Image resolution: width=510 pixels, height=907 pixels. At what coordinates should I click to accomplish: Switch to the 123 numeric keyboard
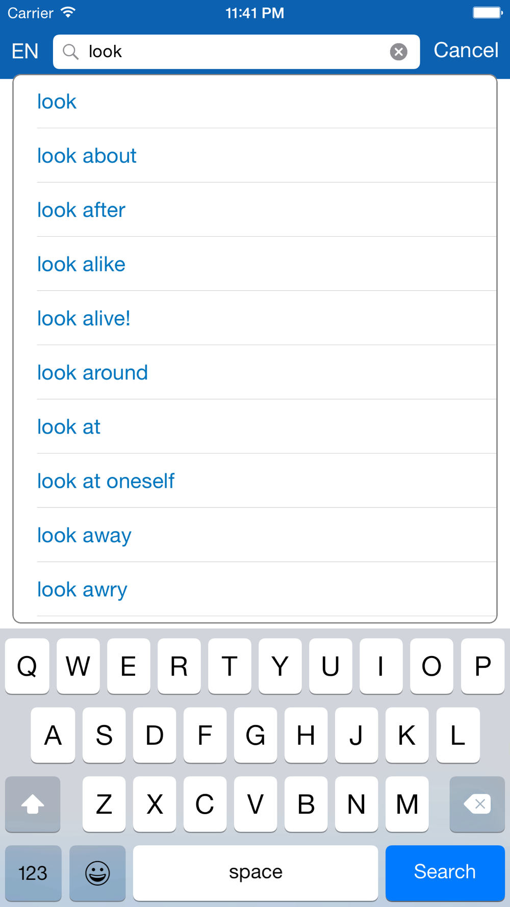(x=33, y=873)
